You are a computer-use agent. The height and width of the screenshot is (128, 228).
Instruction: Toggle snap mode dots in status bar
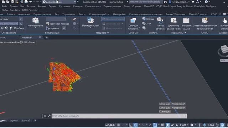tap(123, 125)
